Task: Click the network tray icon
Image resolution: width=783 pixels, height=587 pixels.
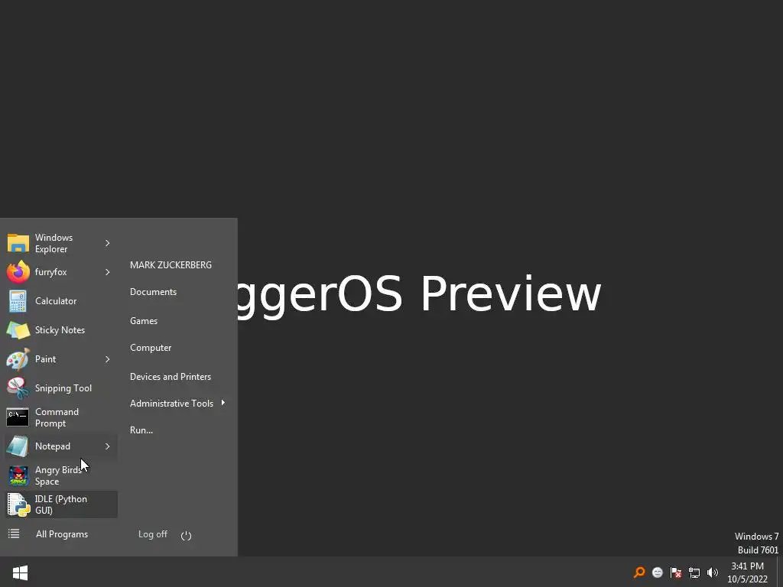Action: 694,572
